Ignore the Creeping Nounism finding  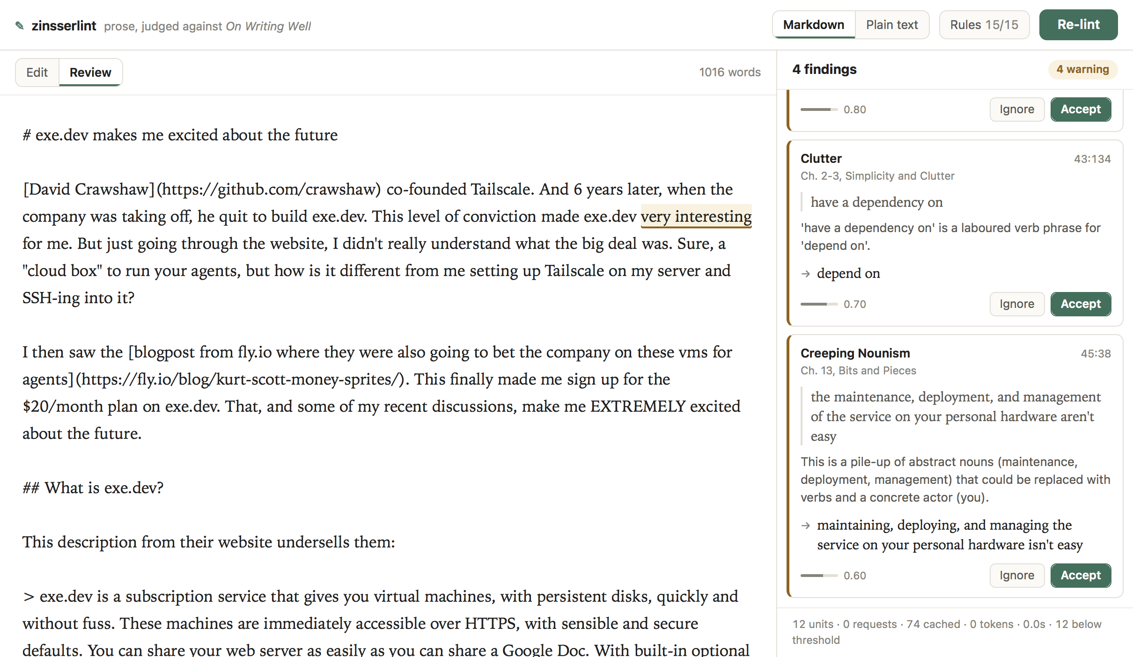pyautogui.click(x=1017, y=576)
